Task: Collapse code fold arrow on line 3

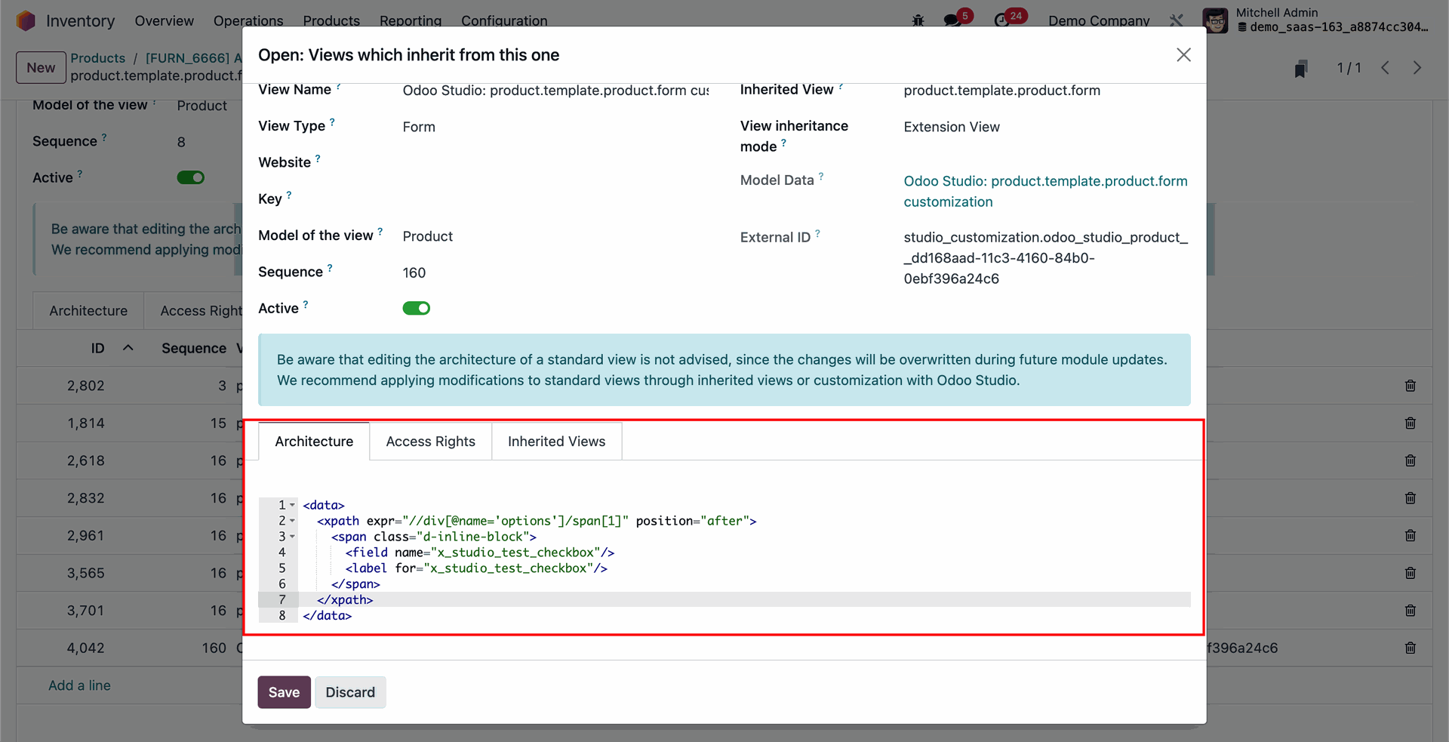Action: click(292, 537)
